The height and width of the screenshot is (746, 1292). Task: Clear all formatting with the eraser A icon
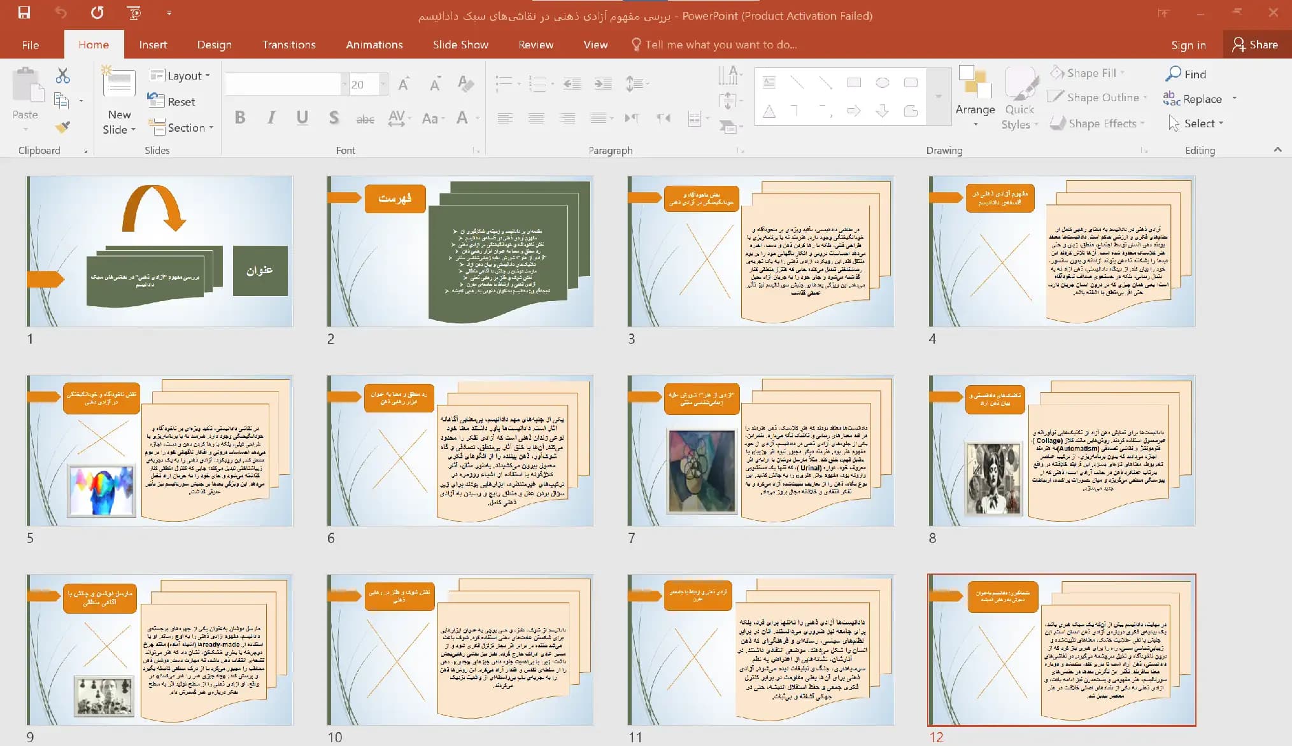pyautogui.click(x=465, y=83)
